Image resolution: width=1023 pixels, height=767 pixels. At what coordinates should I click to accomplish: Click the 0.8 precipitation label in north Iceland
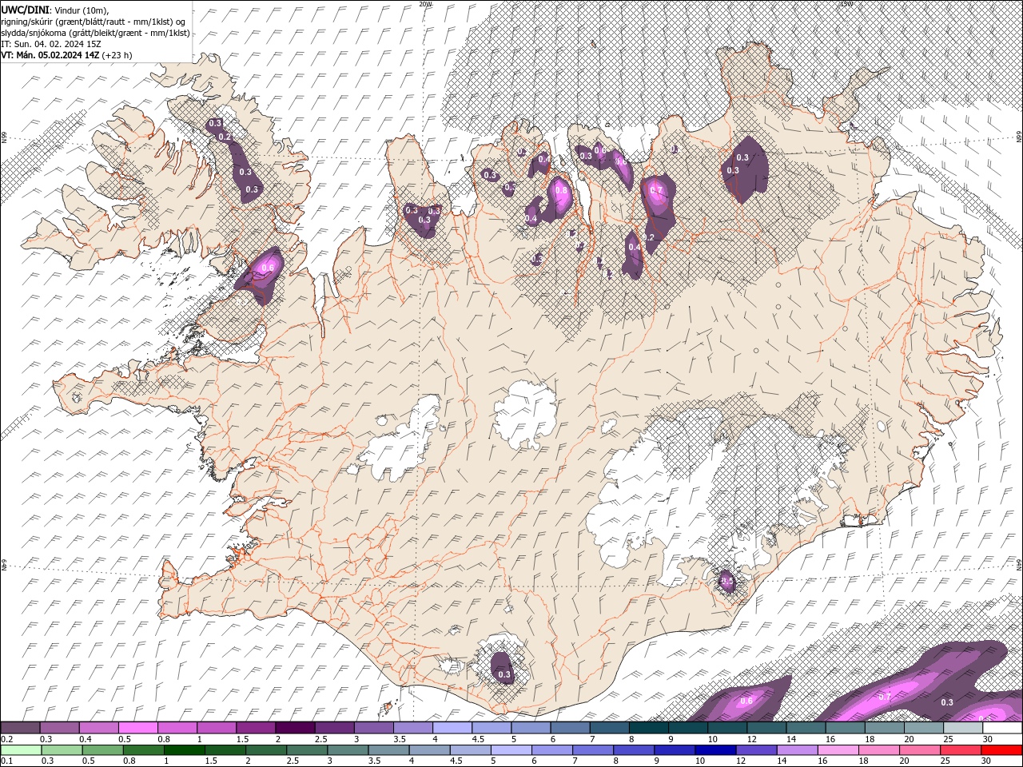coord(561,191)
